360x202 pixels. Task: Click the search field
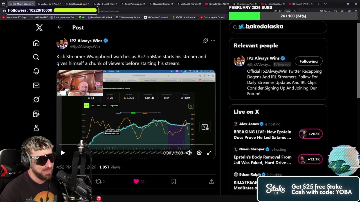(x=278, y=27)
